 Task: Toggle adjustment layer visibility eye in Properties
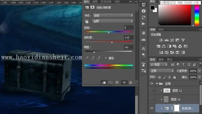[124, 82]
